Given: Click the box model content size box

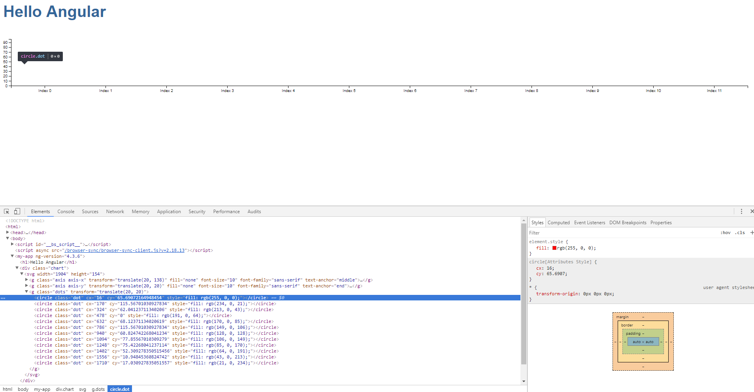Looking at the screenshot, I should coord(643,342).
